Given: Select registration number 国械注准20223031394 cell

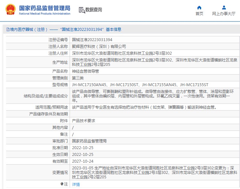Looking at the screenshot, I should (92, 40).
